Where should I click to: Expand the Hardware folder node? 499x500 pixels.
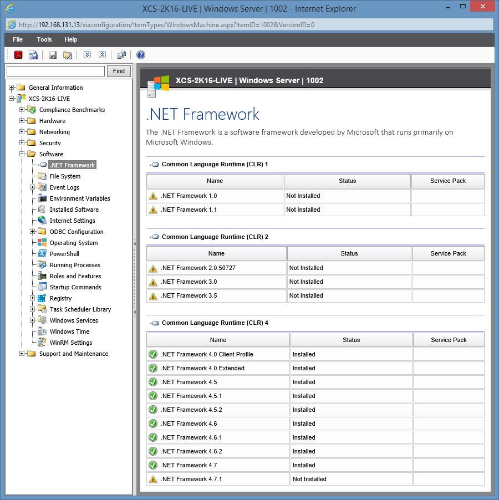pyautogui.click(x=22, y=120)
